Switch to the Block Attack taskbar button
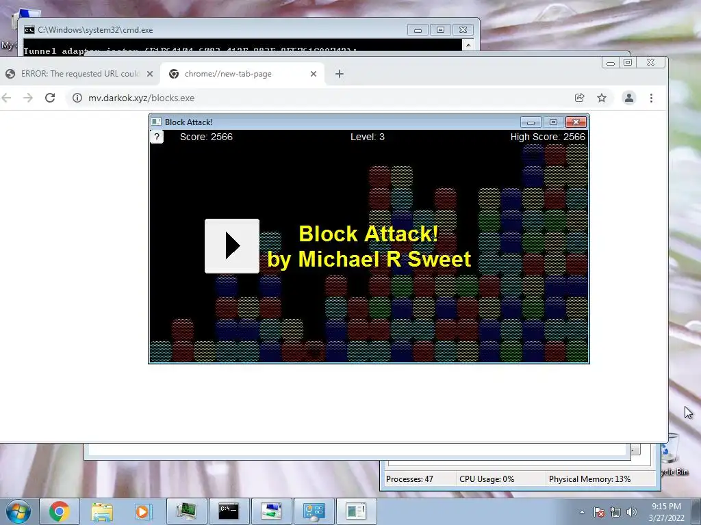 (x=356, y=511)
